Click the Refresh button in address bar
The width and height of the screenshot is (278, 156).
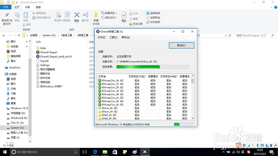230,36
